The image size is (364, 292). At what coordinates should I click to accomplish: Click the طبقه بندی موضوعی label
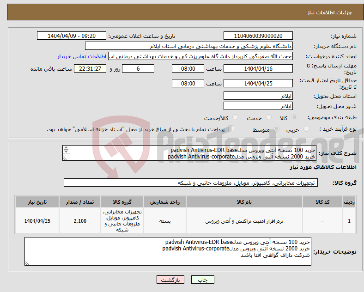point(332,118)
